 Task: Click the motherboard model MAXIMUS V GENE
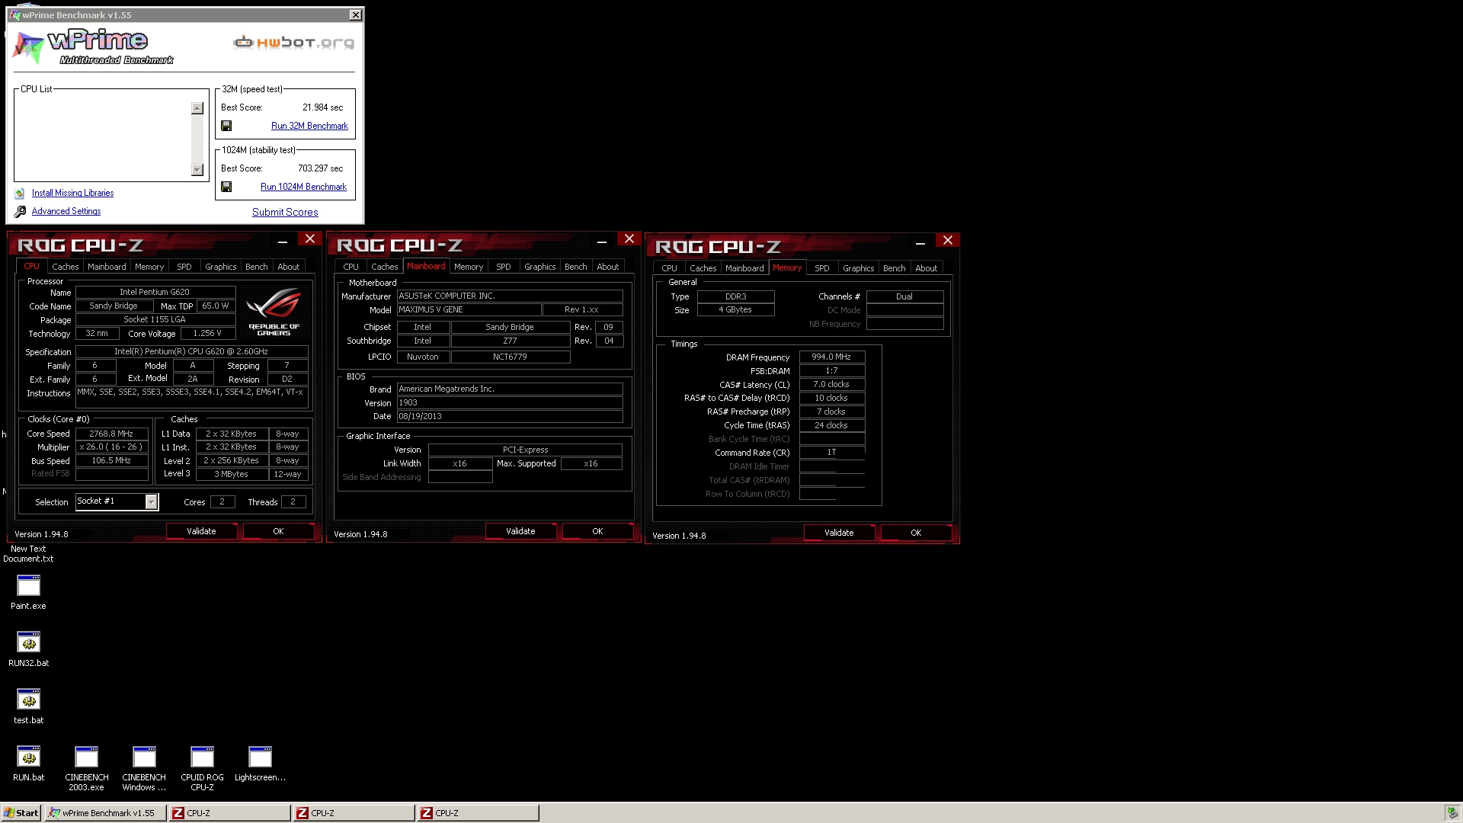[469, 310]
